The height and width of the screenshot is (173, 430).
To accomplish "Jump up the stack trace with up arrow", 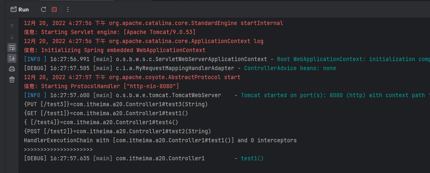I will (x=12, y=26).
